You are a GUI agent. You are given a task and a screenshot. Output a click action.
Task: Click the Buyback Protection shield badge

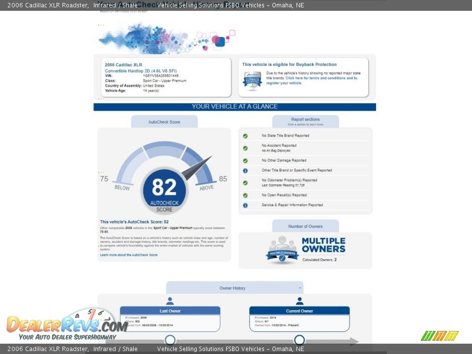(252, 80)
